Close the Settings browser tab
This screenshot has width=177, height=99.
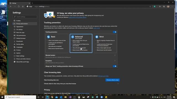coord(29,3)
